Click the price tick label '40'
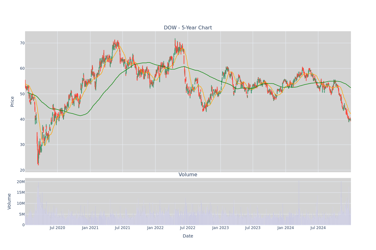 click(x=22, y=119)
